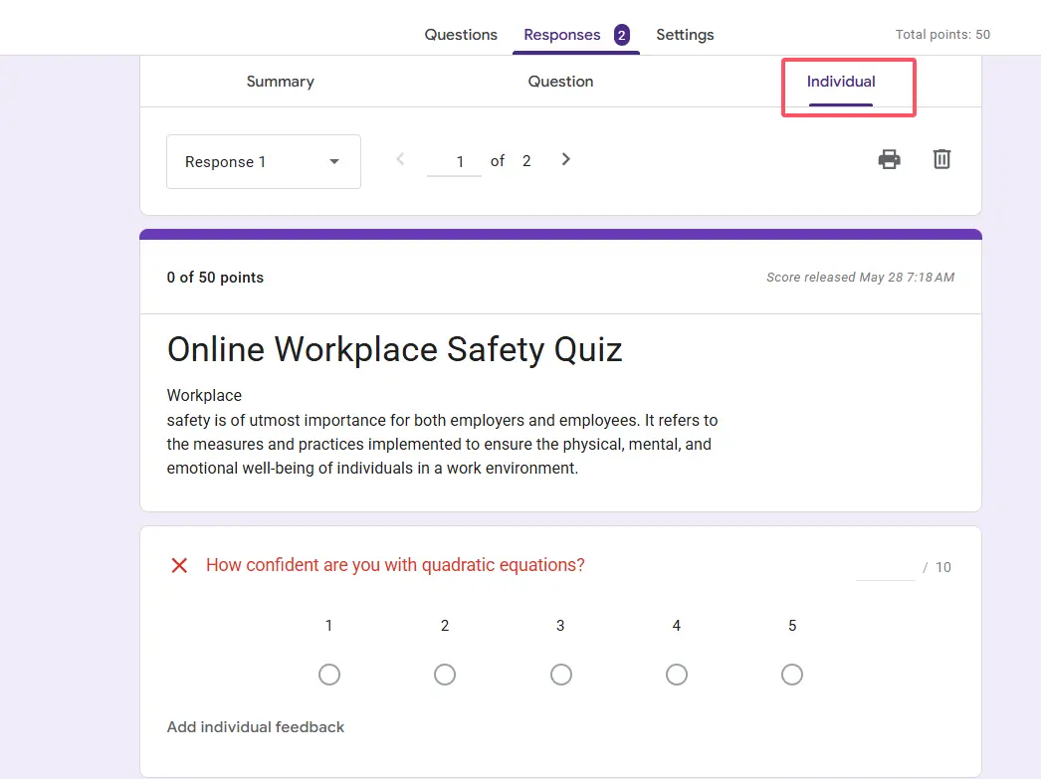The image size is (1041, 779).
Task: Click the red incorrect X mark
Action: [x=179, y=565]
